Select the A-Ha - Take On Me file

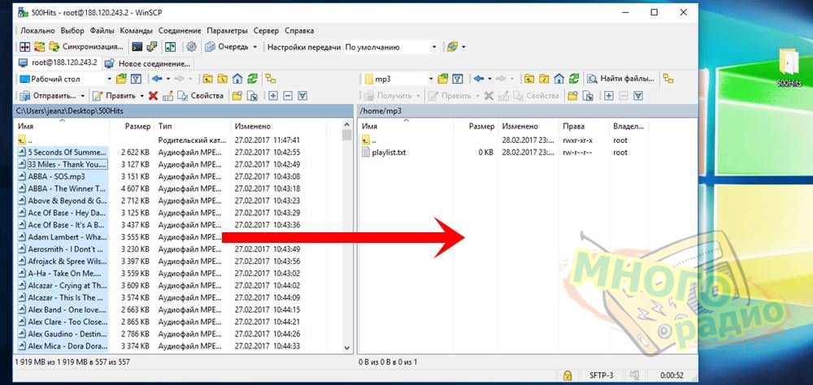click(63, 273)
